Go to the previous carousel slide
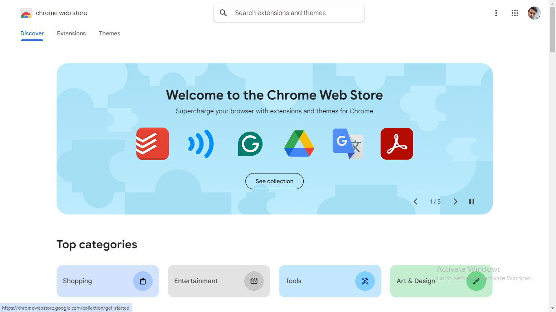 pos(416,201)
